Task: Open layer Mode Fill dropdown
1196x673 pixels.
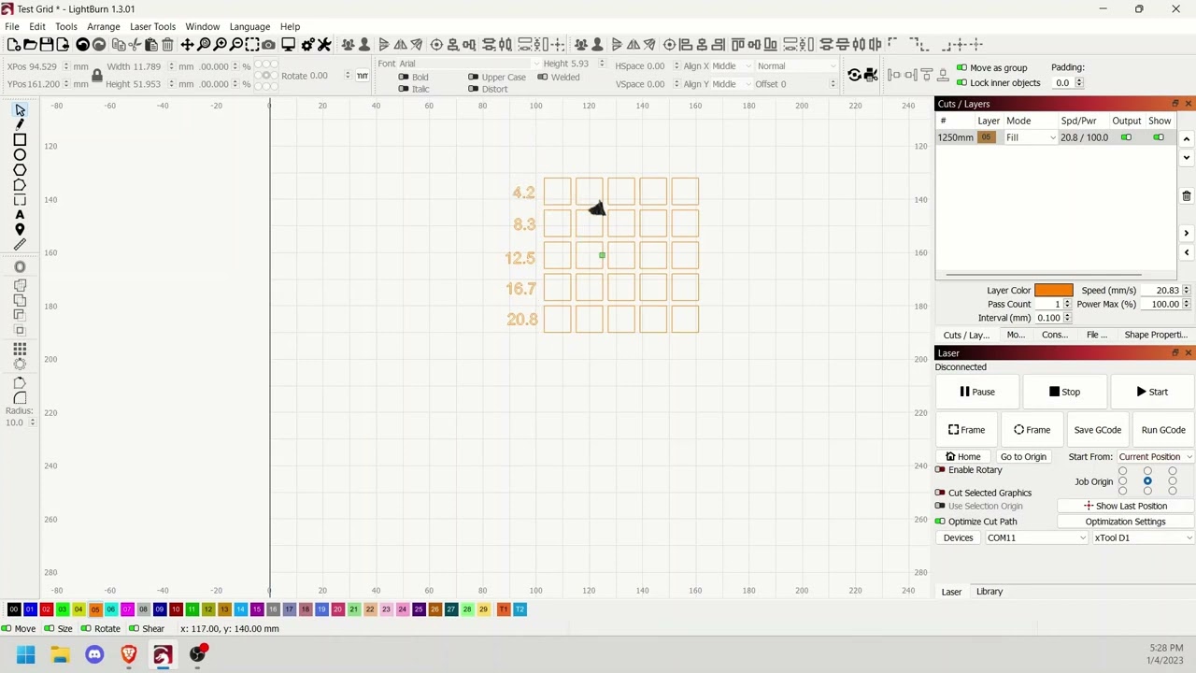Action: coord(1031,137)
